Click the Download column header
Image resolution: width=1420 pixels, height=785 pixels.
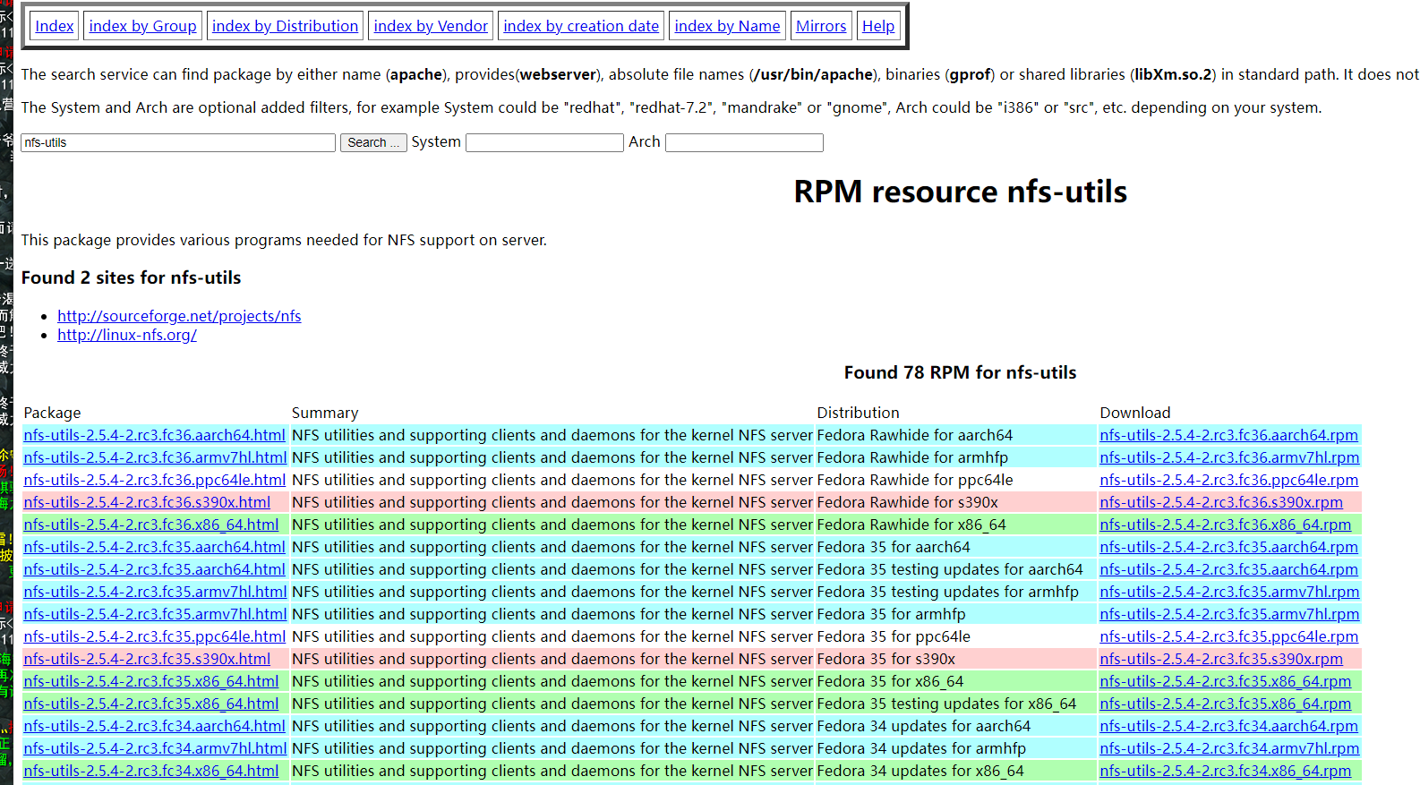(x=1135, y=413)
